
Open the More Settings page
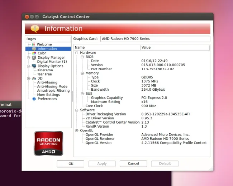(x=49, y=95)
